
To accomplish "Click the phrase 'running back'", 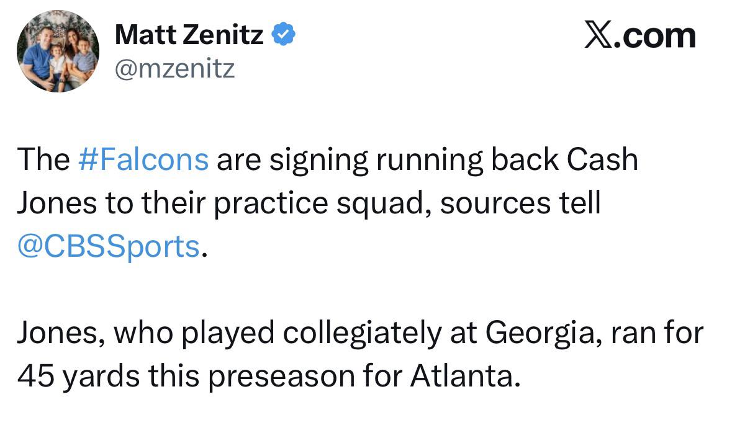I will coord(468,160).
